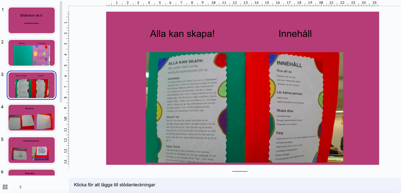The image size is (401, 193).
Task: Click the notes panel resize handle
Action: coord(240,171)
